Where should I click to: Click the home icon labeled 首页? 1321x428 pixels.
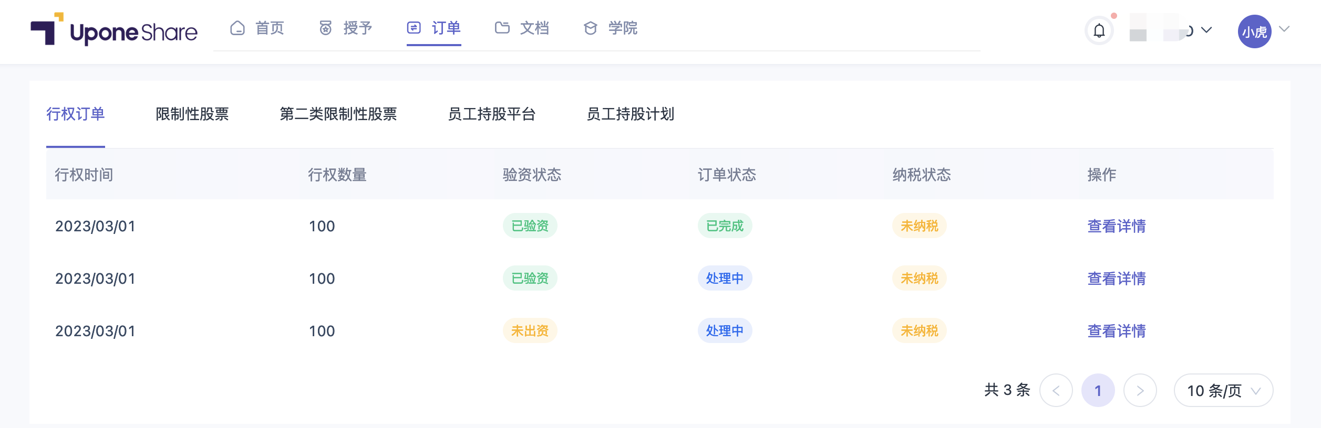(x=238, y=28)
